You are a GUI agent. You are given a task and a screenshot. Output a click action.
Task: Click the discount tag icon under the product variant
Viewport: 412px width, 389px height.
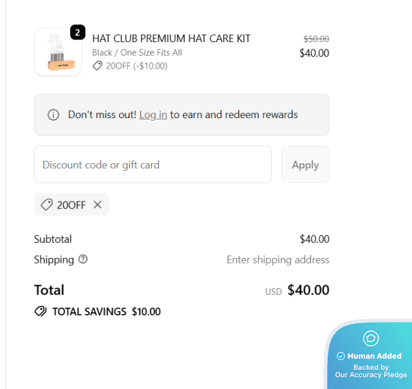[97, 66]
